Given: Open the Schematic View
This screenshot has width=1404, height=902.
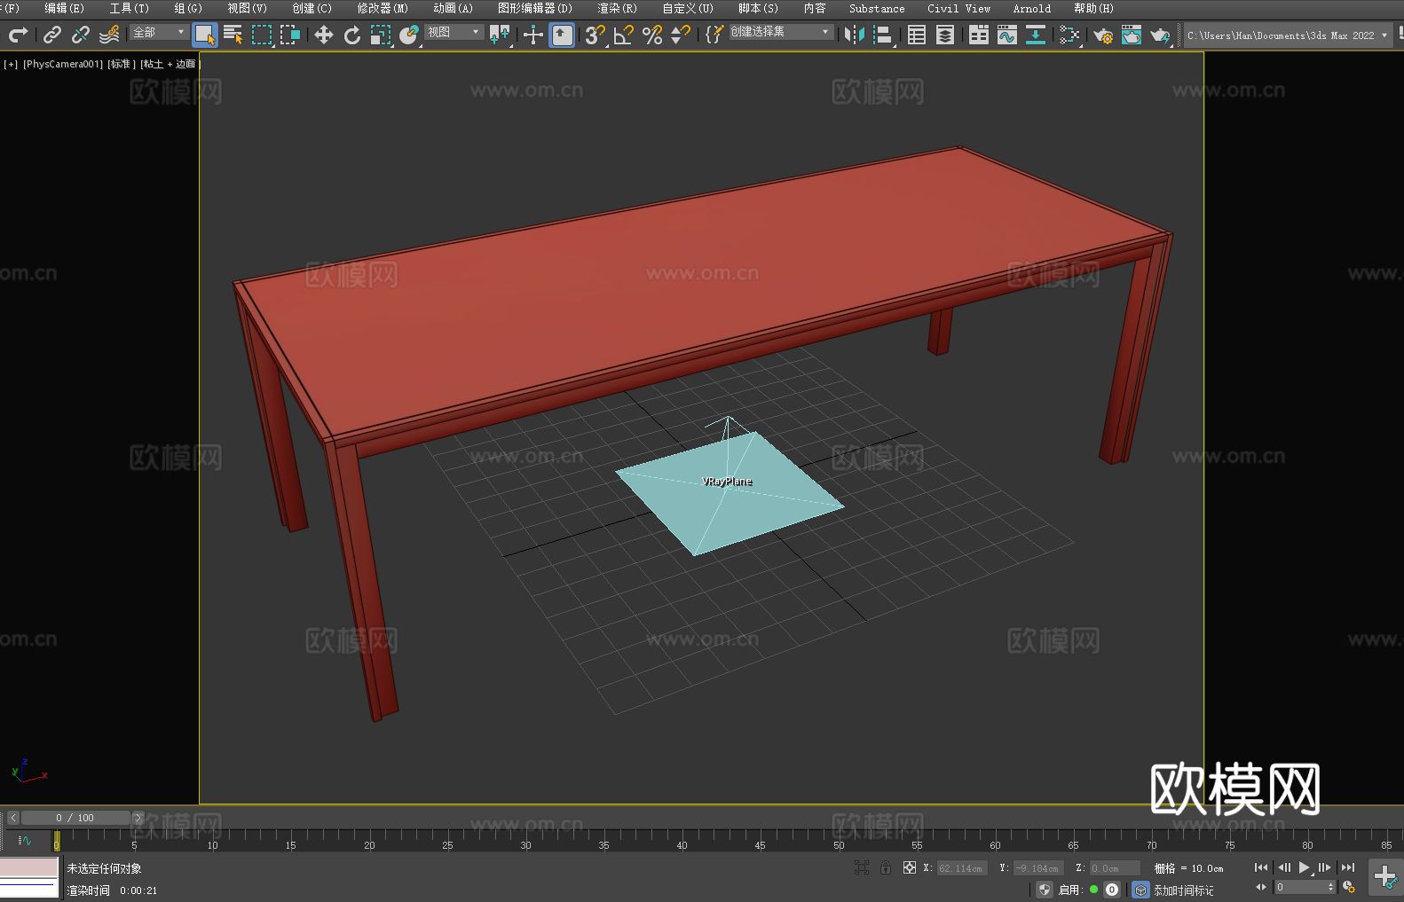Looking at the screenshot, I should point(1069,35).
